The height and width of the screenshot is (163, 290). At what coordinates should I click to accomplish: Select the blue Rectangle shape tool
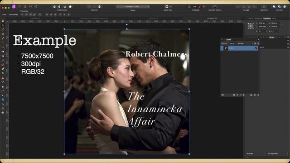[x=3, y=100]
